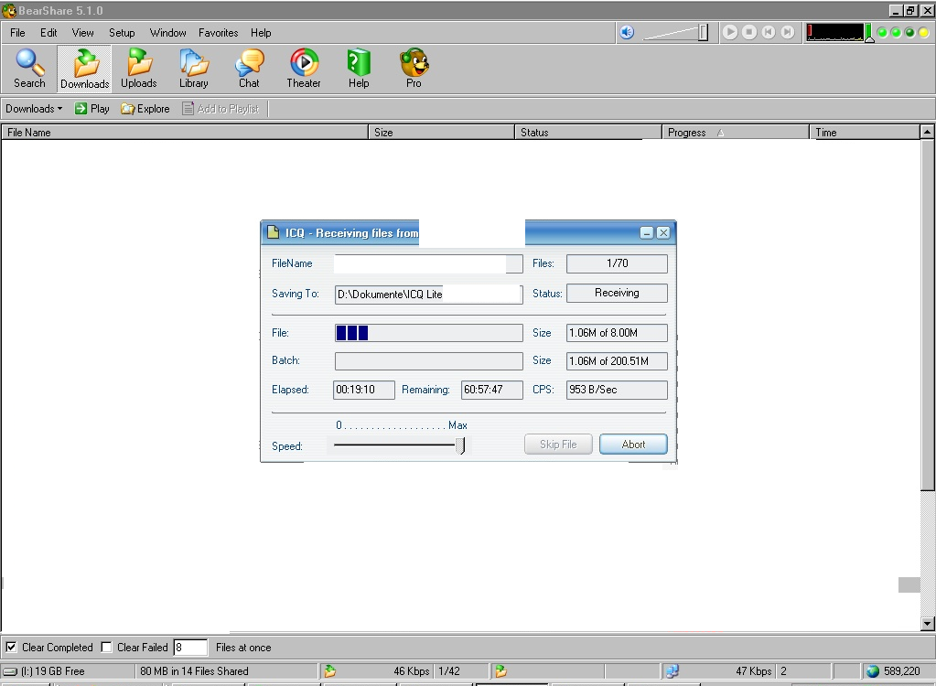Switch to the Downloads view

[x=84, y=69]
